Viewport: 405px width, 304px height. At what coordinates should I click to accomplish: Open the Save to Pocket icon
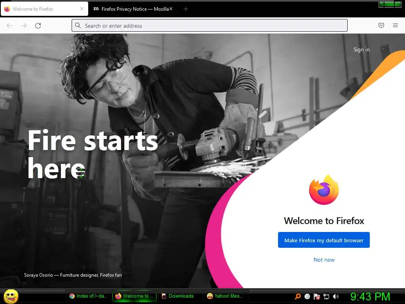pyautogui.click(x=381, y=25)
